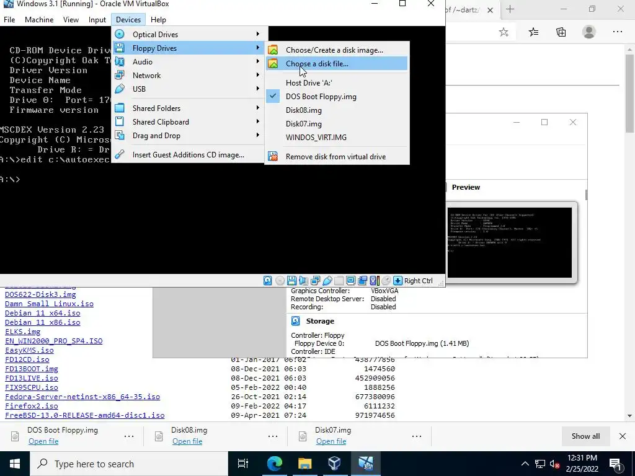
Task: Click USB indicator in VM status bar
Action: (327, 281)
